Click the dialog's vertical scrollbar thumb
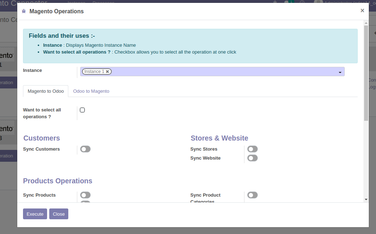Viewport: 376px width, 234px height. click(366, 72)
